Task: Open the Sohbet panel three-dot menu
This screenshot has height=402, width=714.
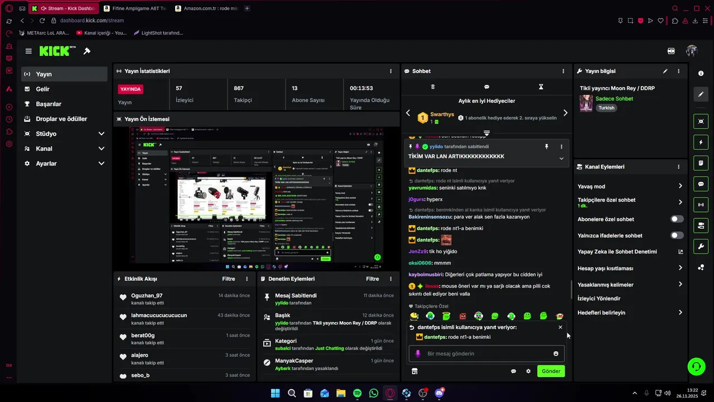Action: [x=563, y=71]
